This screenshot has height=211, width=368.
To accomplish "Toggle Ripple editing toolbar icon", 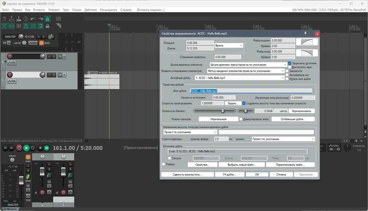I will (19, 26).
